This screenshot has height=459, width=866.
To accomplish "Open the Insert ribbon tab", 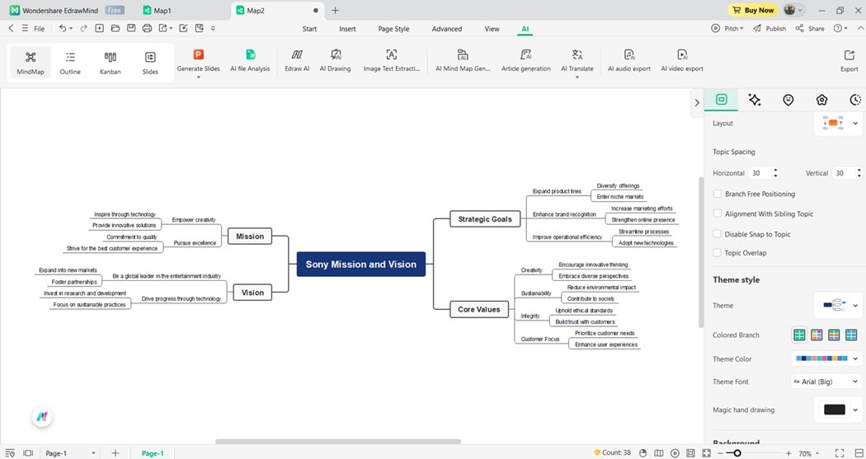I will click(347, 29).
